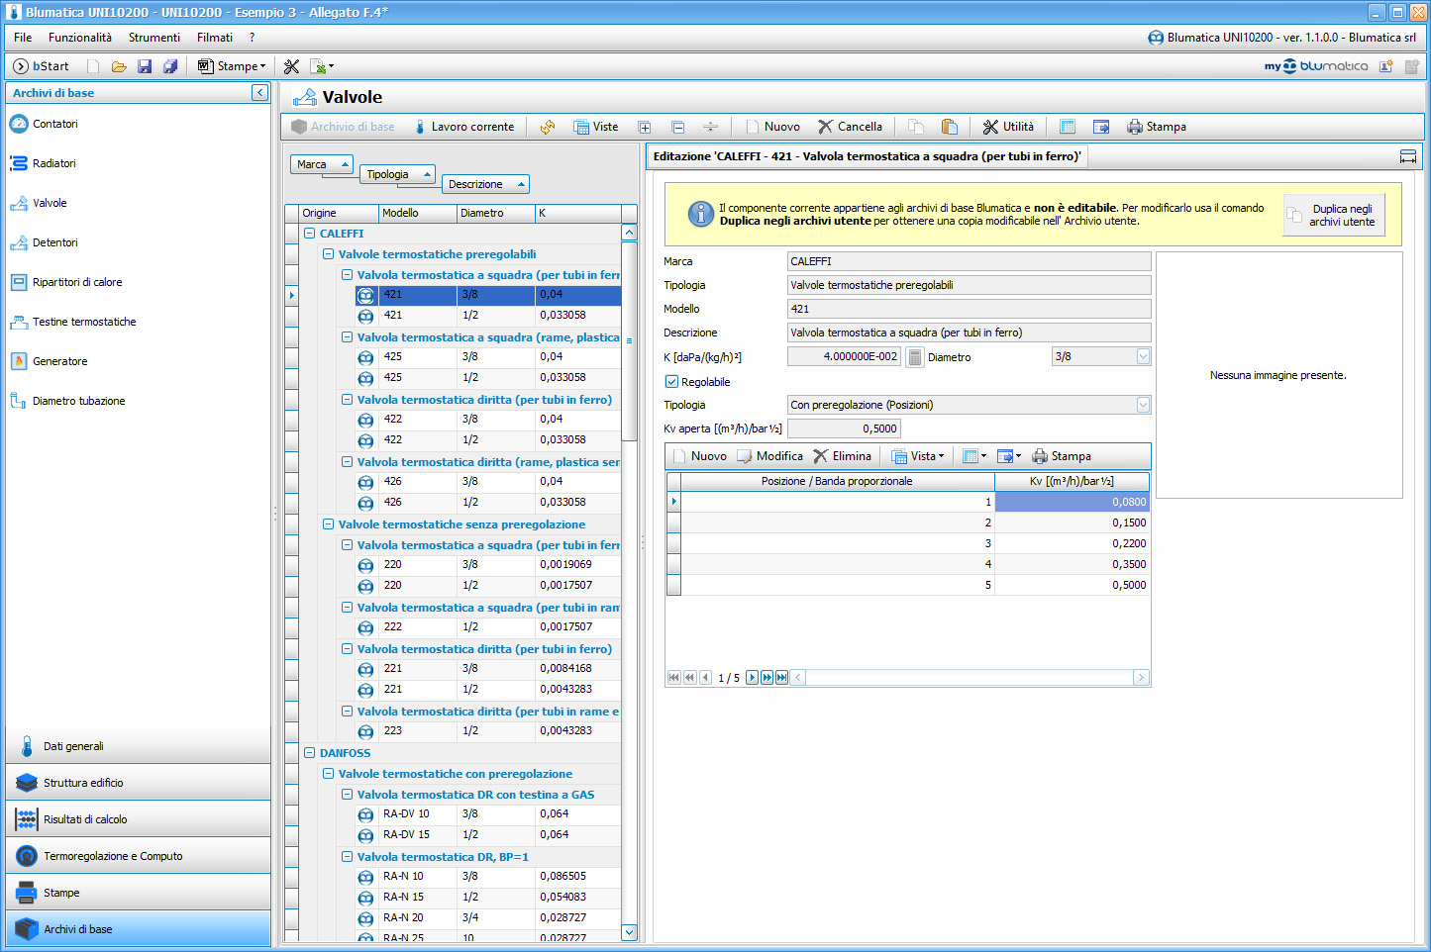The height and width of the screenshot is (952, 1431).
Task: Click the Tipologia grouping column chip
Action: [x=397, y=174]
